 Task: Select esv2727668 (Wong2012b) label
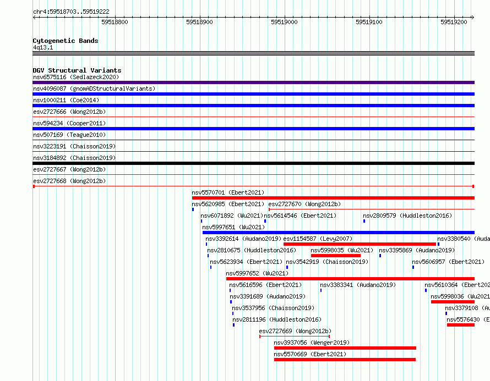(x=69, y=181)
